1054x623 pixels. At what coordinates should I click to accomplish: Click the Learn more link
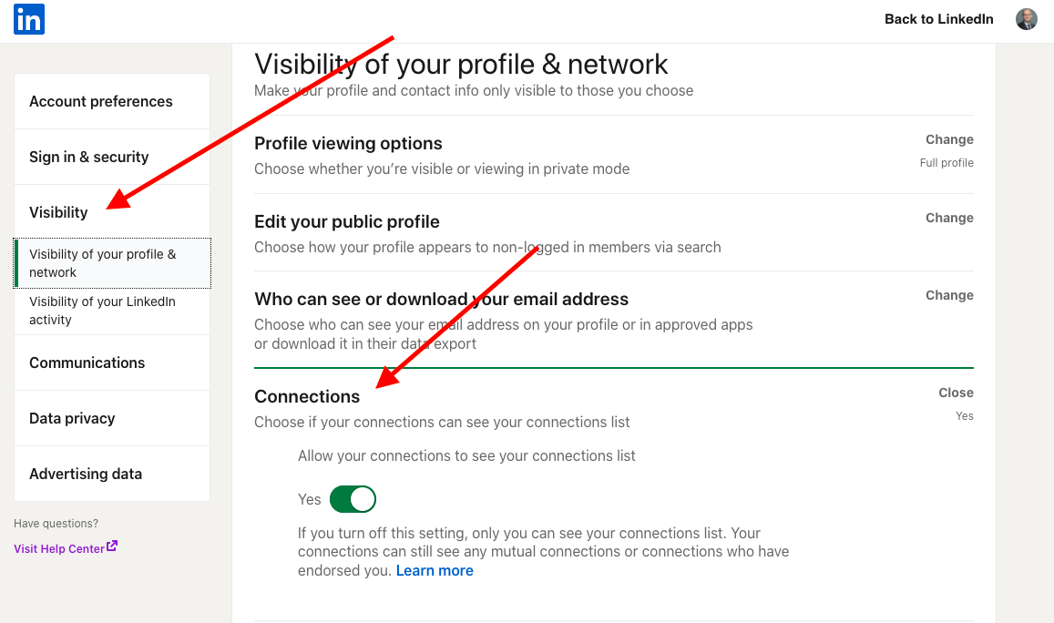[x=435, y=570]
